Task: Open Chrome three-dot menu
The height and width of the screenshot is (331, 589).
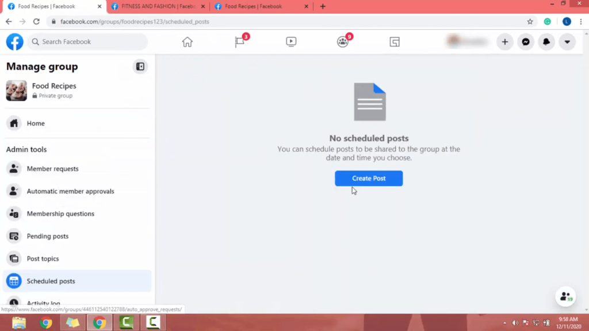Action: 581,22
